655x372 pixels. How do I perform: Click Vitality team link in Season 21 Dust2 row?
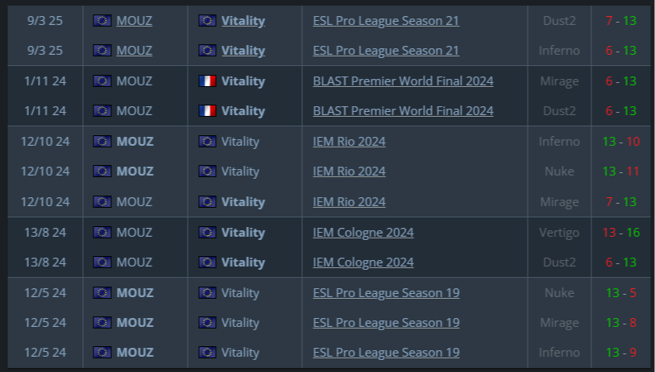pos(243,21)
